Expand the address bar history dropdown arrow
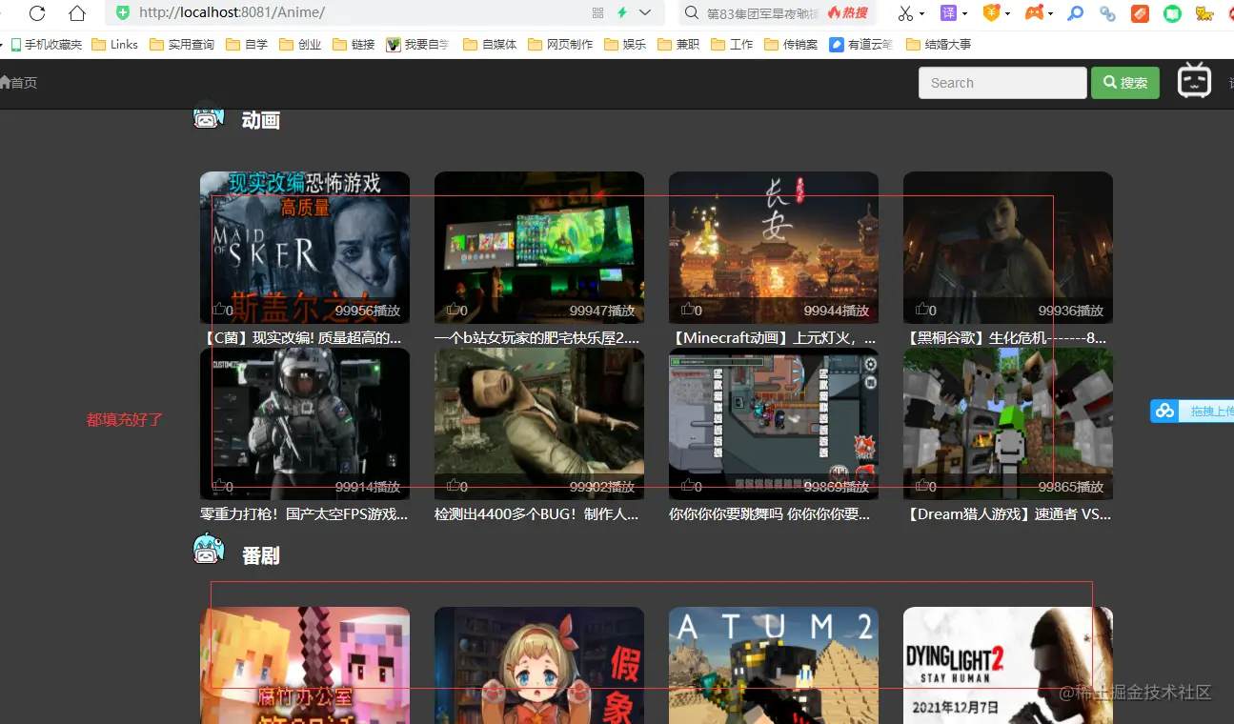Image resolution: width=1234 pixels, height=724 pixels. 645,13
